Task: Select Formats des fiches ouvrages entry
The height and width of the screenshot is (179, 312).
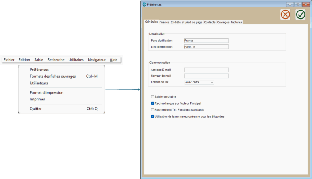Action: coord(52,76)
